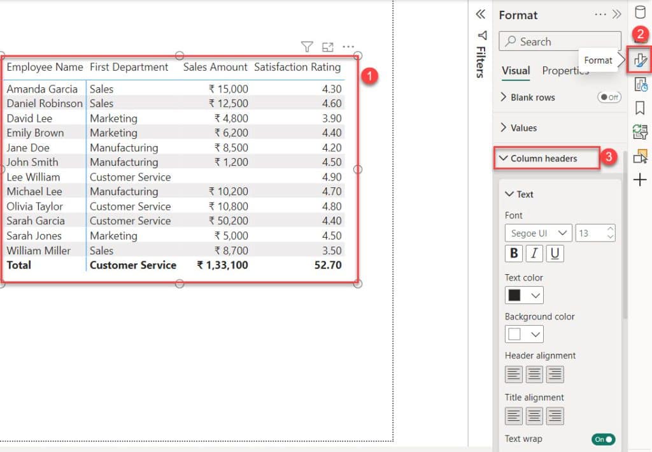652x452 pixels.
Task: Set Header alignment to left
Action: pyautogui.click(x=514, y=374)
